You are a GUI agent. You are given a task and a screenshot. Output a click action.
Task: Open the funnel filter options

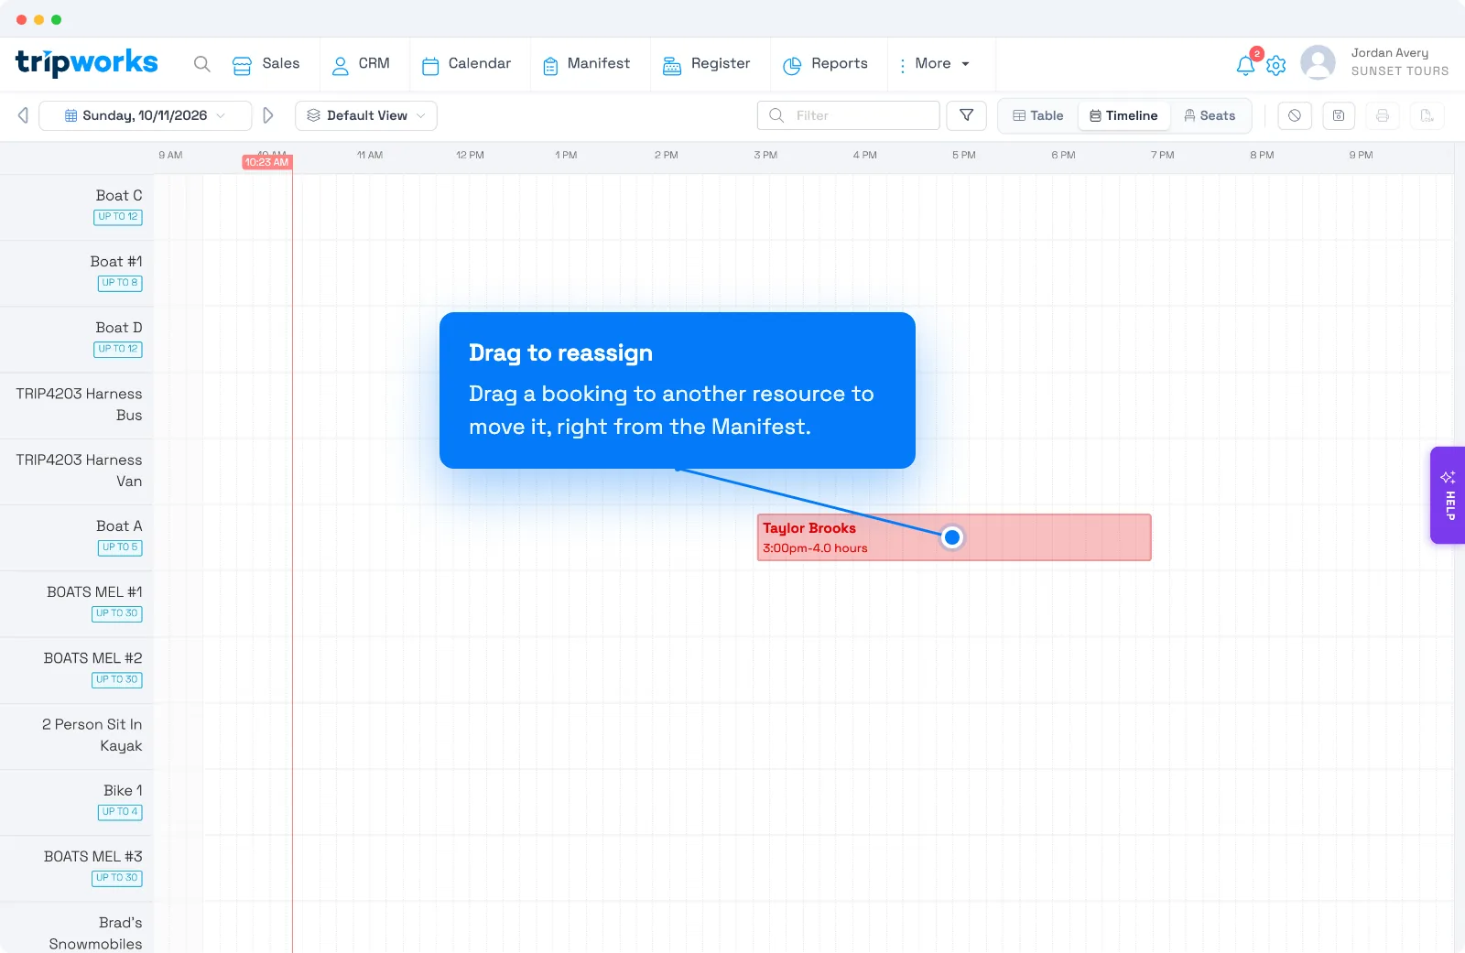(966, 115)
